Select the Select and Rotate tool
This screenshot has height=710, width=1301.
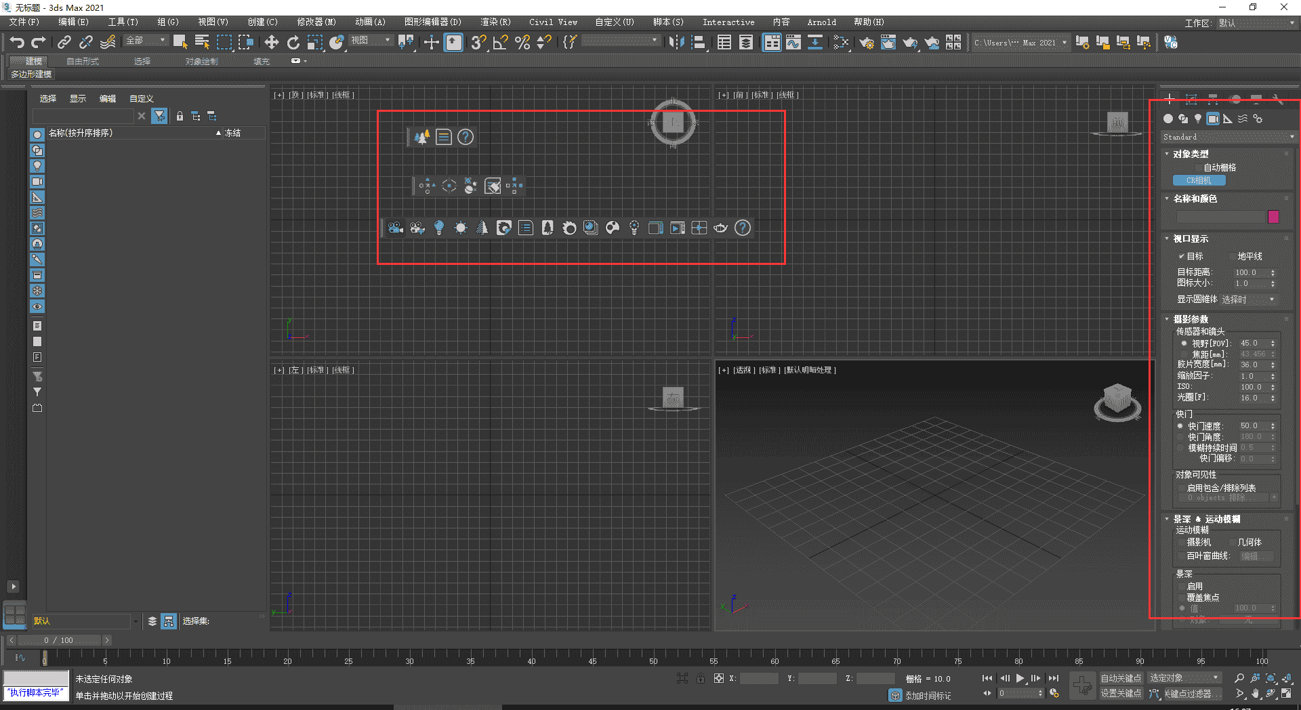[293, 42]
